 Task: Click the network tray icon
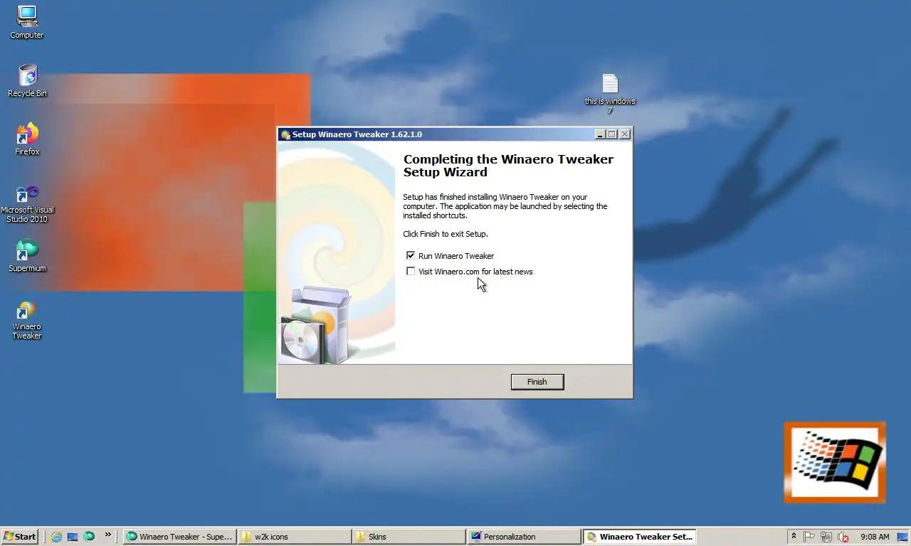pos(826,537)
